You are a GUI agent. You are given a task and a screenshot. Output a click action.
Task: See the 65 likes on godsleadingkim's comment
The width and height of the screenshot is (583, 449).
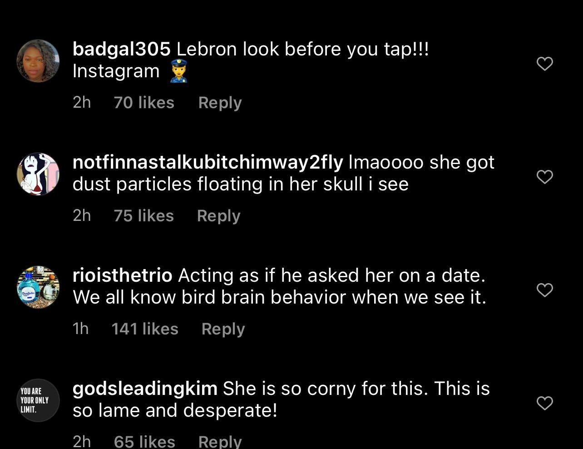pyautogui.click(x=144, y=441)
